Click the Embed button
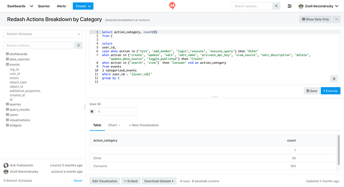Image resolution: width=344 pixels, height=187 pixels. pos(131,181)
